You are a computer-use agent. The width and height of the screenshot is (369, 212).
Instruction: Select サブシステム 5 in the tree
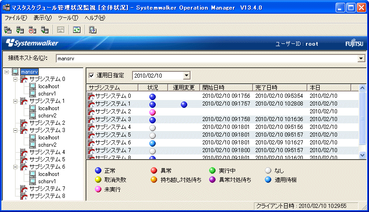tap(47, 159)
